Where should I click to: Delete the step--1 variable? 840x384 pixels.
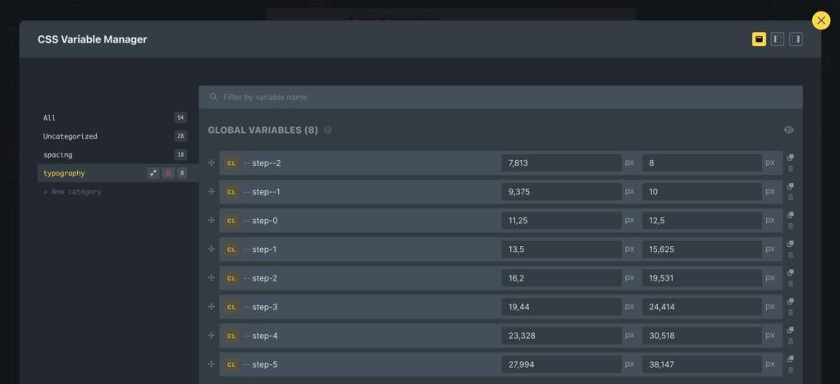[x=791, y=198]
